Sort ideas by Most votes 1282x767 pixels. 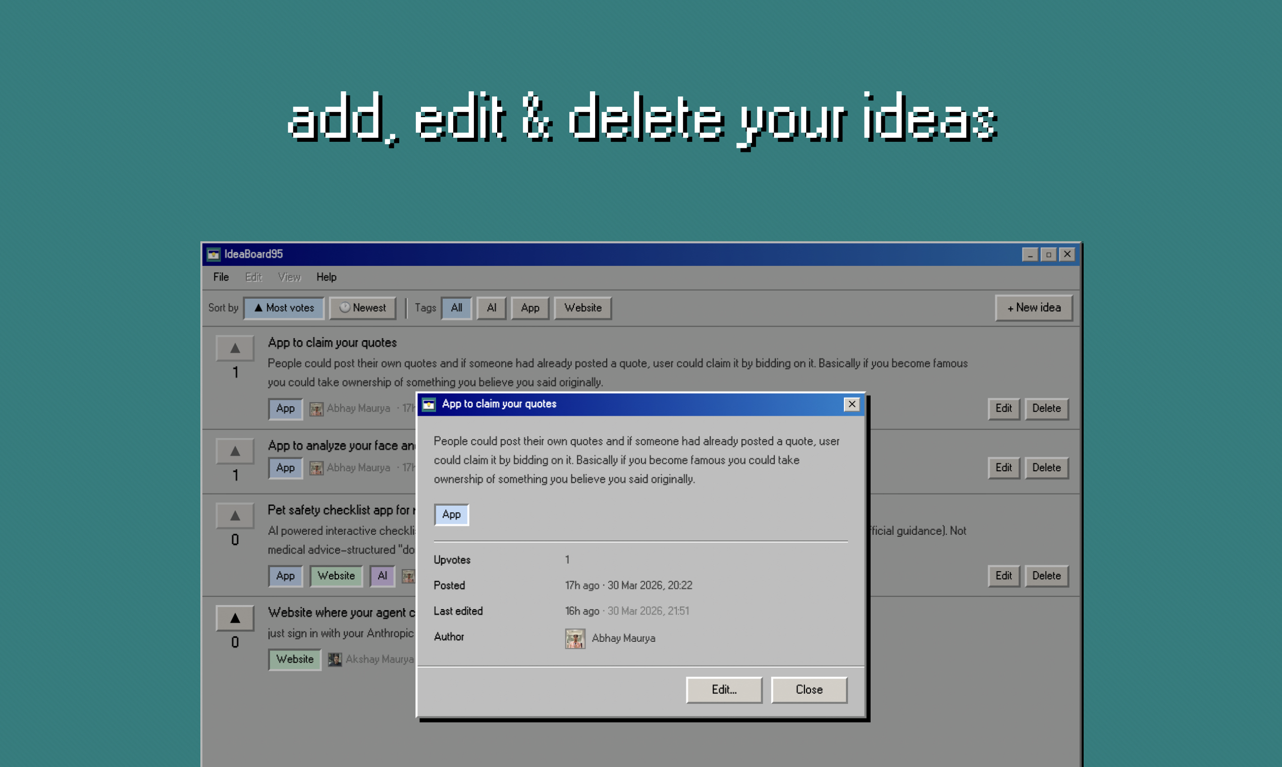[284, 308]
